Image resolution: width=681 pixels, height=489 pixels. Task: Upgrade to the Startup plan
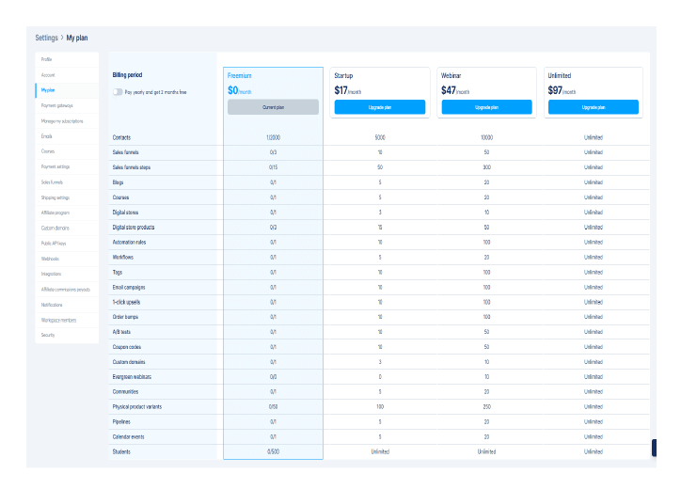[380, 107]
